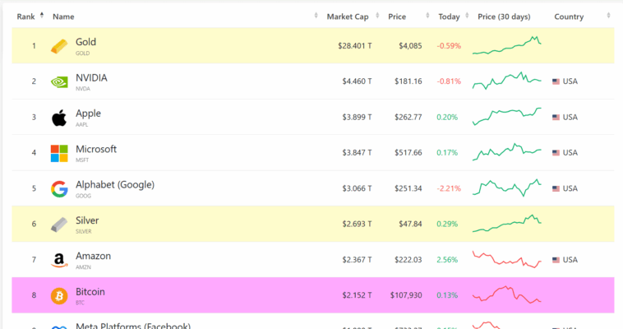Click Alphabet's today change -2.21%
The height and width of the screenshot is (329, 623).
(449, 188)
